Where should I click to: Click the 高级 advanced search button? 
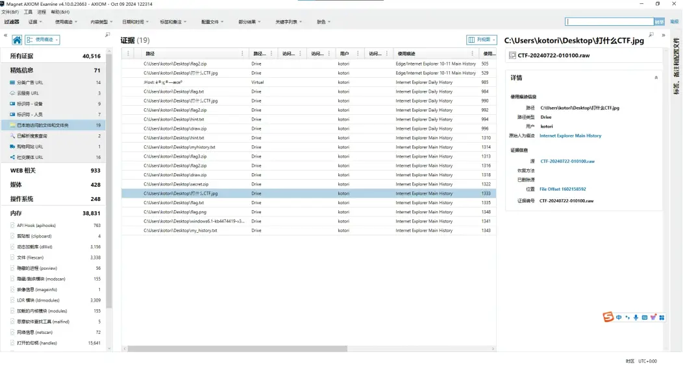tap(675, 21)
